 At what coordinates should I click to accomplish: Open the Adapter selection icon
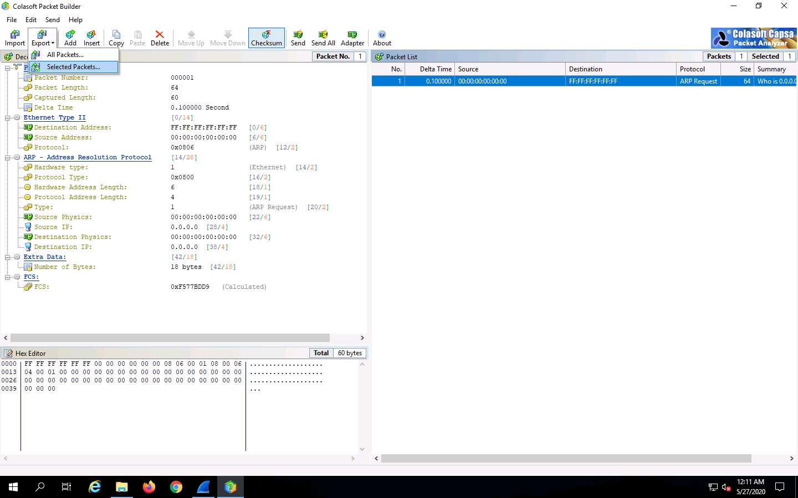[x=352, y=38]
